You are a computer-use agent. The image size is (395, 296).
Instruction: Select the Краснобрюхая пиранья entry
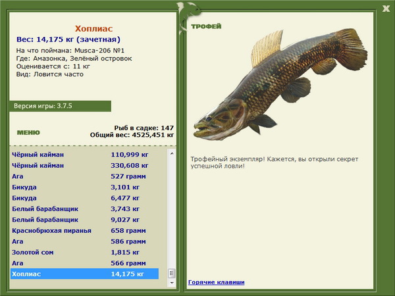click(85, 230)
